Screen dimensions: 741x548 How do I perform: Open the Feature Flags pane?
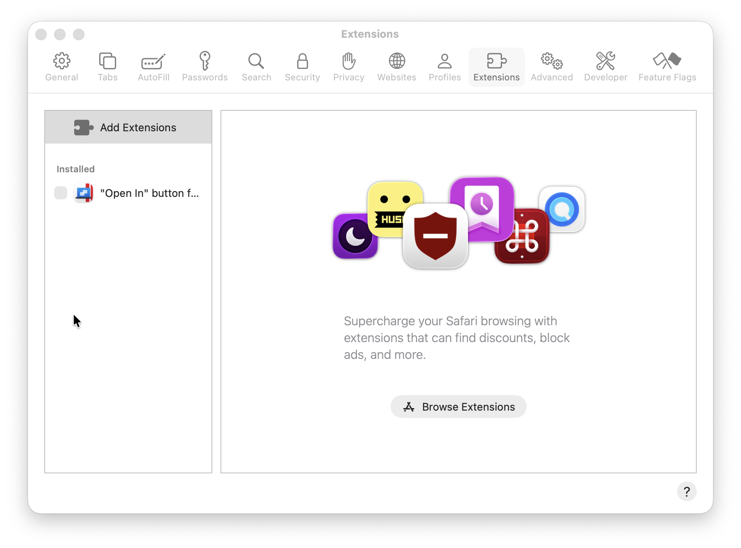click(667, 66)
